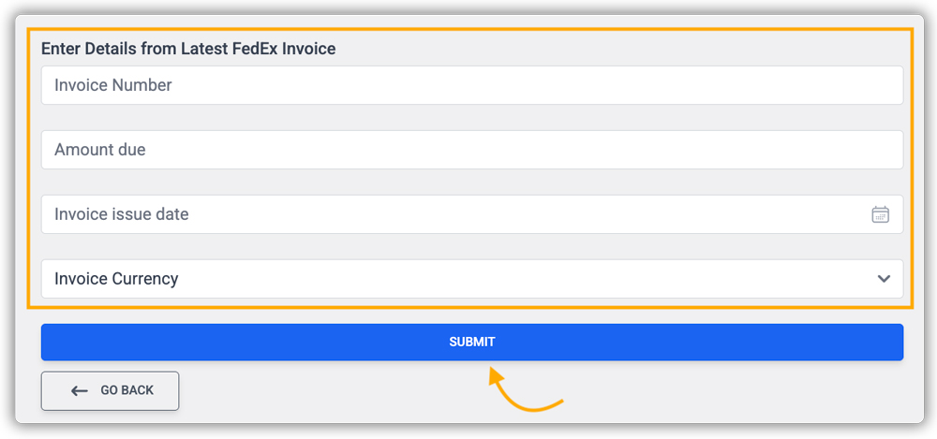Focus the Invoice Number field
This screenshot has height=439, width=937.
point(471,85)
